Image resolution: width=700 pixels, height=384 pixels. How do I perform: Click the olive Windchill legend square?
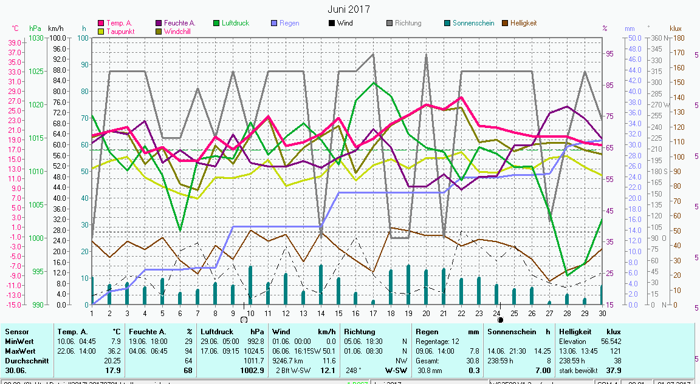[x=159, y=32]
